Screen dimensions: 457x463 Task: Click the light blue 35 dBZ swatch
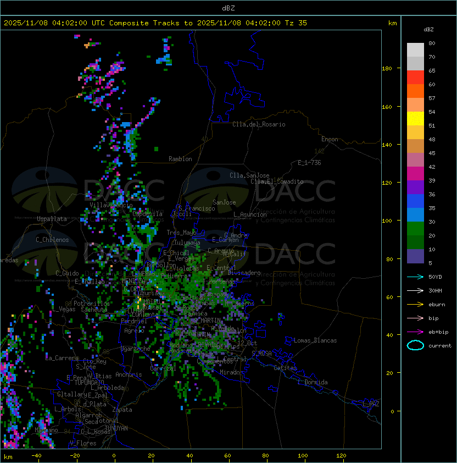[415, 215]
